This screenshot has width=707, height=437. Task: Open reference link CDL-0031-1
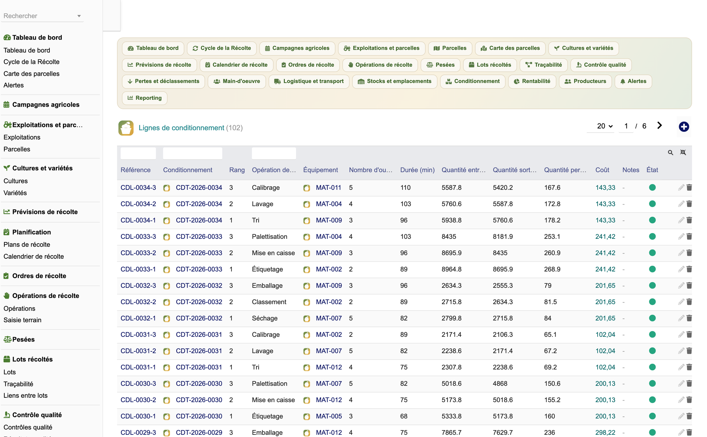click(x=138, y=367)
